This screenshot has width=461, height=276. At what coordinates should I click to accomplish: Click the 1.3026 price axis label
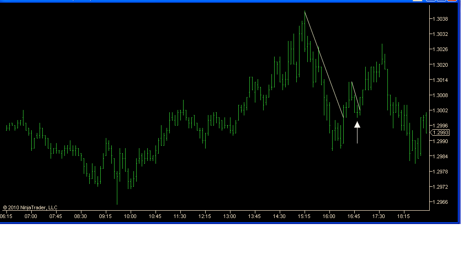[440, 49]
